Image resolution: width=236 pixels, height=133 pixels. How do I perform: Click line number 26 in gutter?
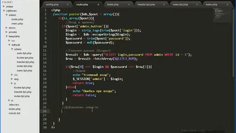coord(45,111)
